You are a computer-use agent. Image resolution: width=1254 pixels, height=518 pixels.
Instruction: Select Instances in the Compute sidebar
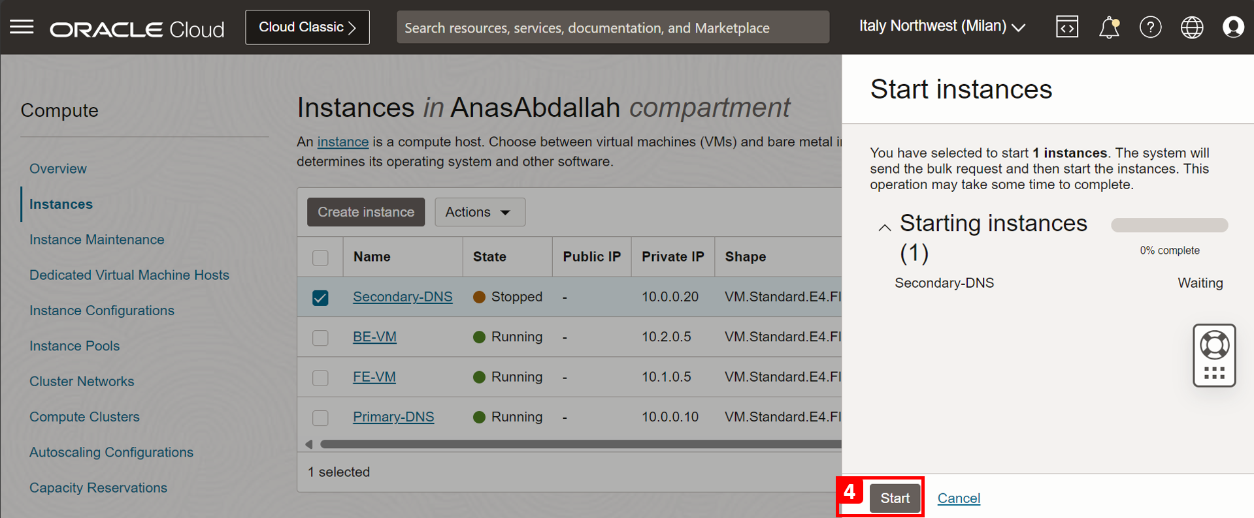tap(61, 204)
